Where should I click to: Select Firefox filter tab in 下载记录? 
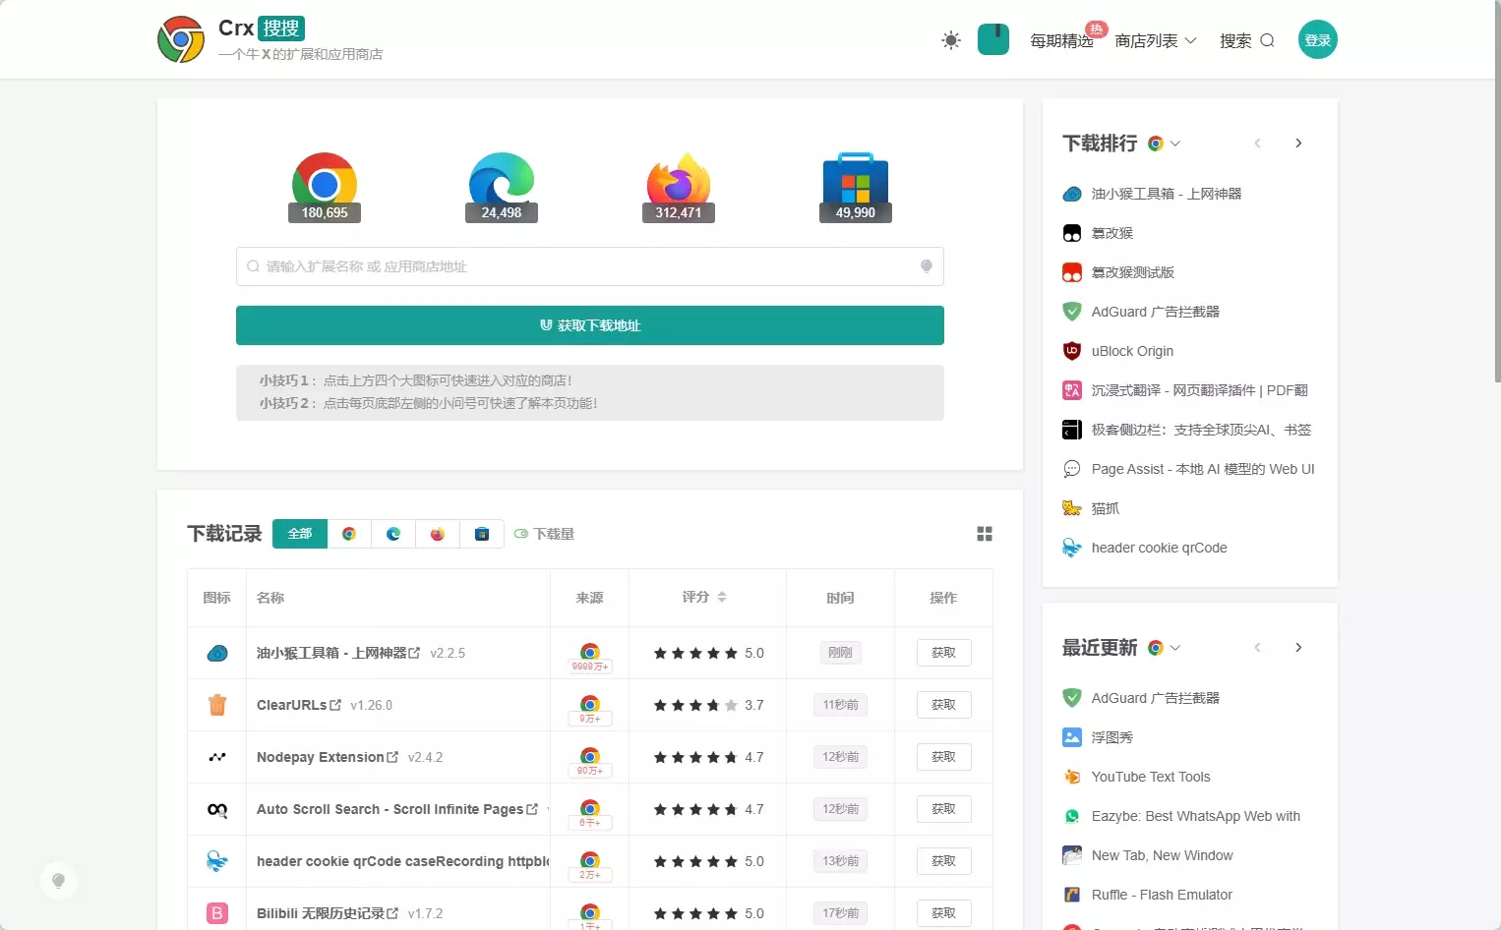438,534
